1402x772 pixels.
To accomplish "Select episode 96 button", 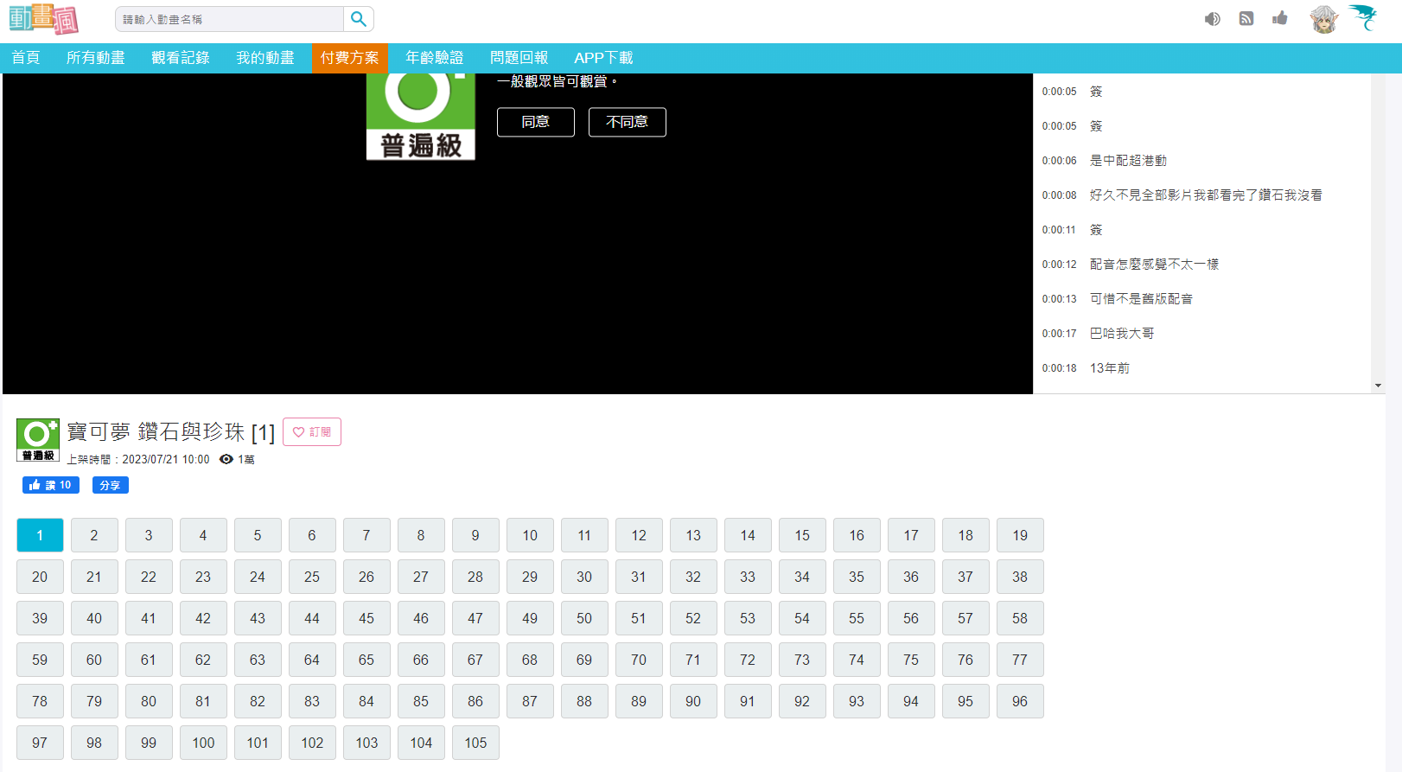I will tap(1020, 701).
